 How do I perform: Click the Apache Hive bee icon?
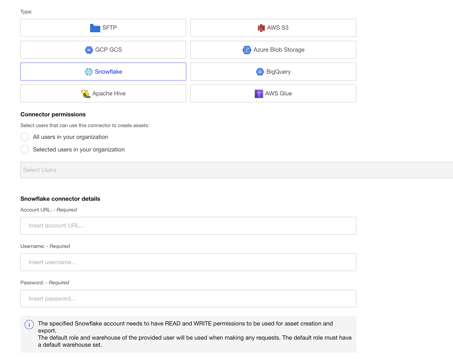pyautogui.click(x=86, y=94)
